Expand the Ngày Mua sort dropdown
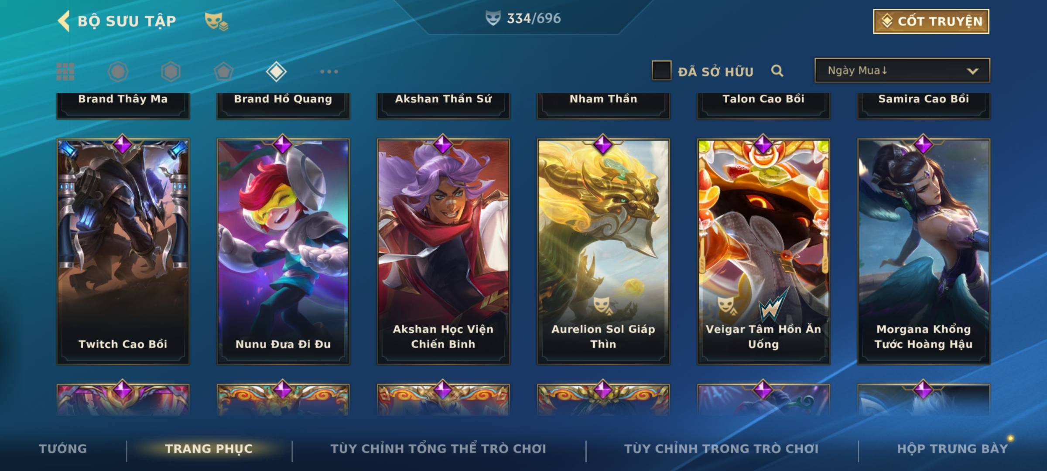1047x471 pixels. coord(902,70)
